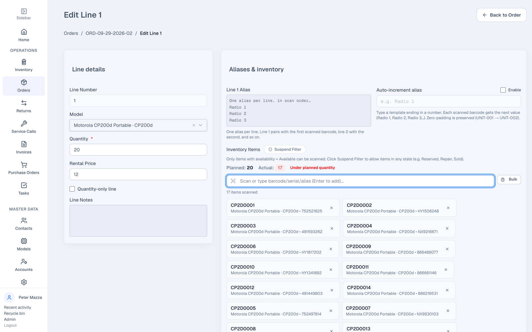
Task: Open ORD-09-29-2026-02 breadcrumb
Action: tap(109, 33)
